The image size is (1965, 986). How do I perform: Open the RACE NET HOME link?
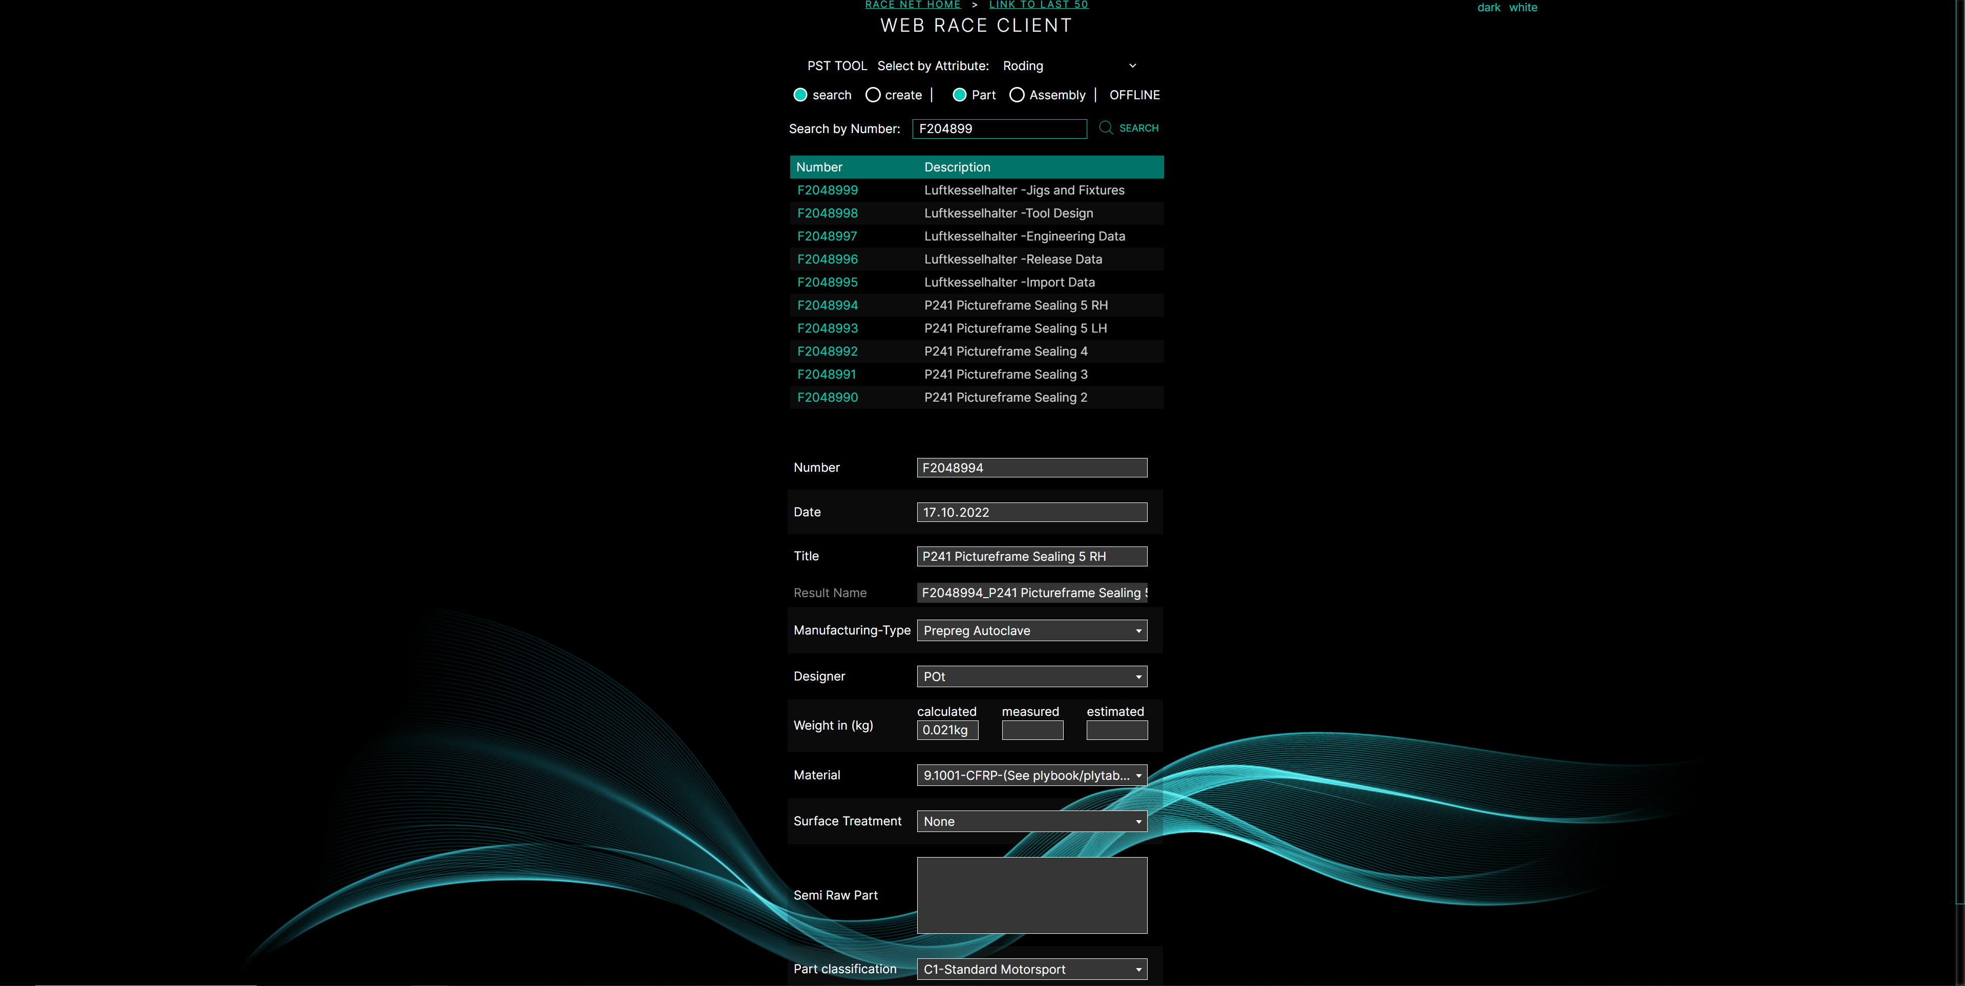pos(912,5)
